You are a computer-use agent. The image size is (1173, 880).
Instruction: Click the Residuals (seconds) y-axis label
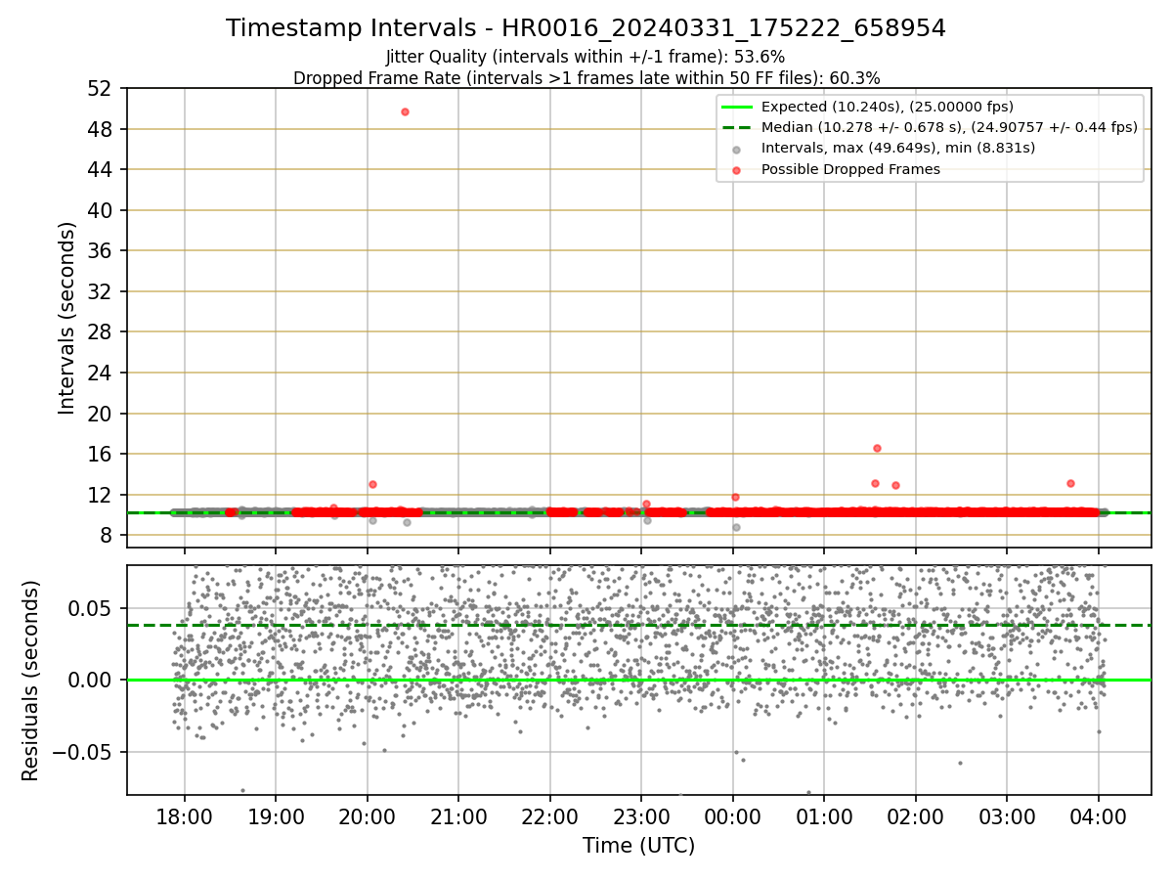coord(31,681)
